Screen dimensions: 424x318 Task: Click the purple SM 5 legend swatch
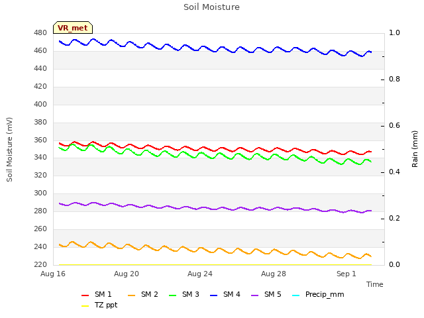(x=255, y=295)
